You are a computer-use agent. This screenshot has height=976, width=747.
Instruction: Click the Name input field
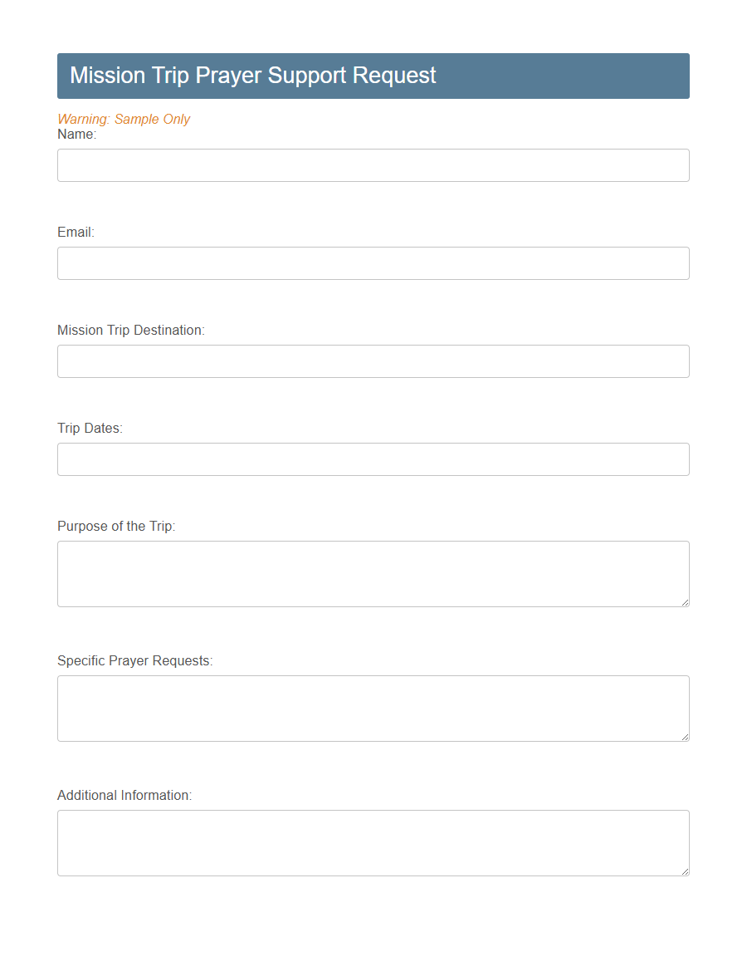coord(373,164)
